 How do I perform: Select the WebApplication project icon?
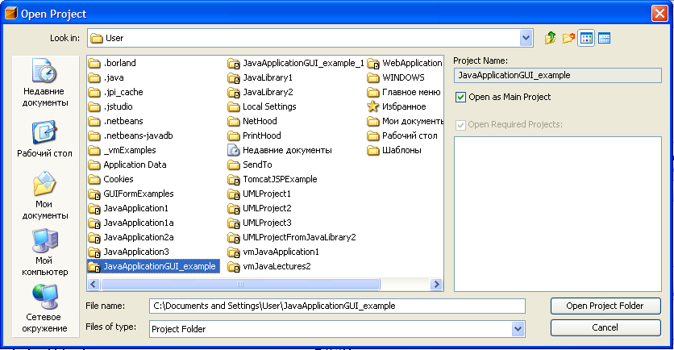click(373, 64)
